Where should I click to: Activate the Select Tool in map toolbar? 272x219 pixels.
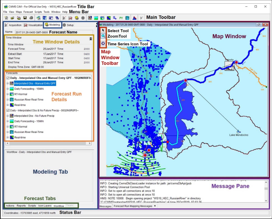pos(103,31)
